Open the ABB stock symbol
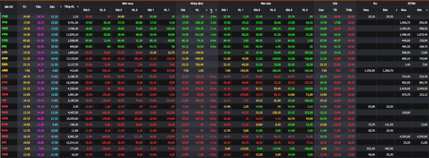 tap(5, 70)
